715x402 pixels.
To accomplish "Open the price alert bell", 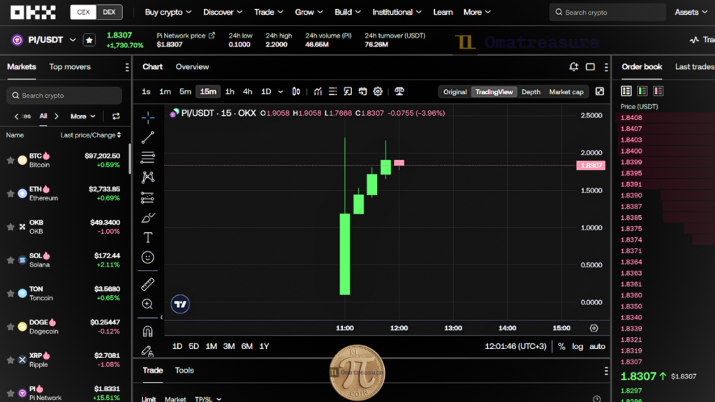I will point(574,67).
